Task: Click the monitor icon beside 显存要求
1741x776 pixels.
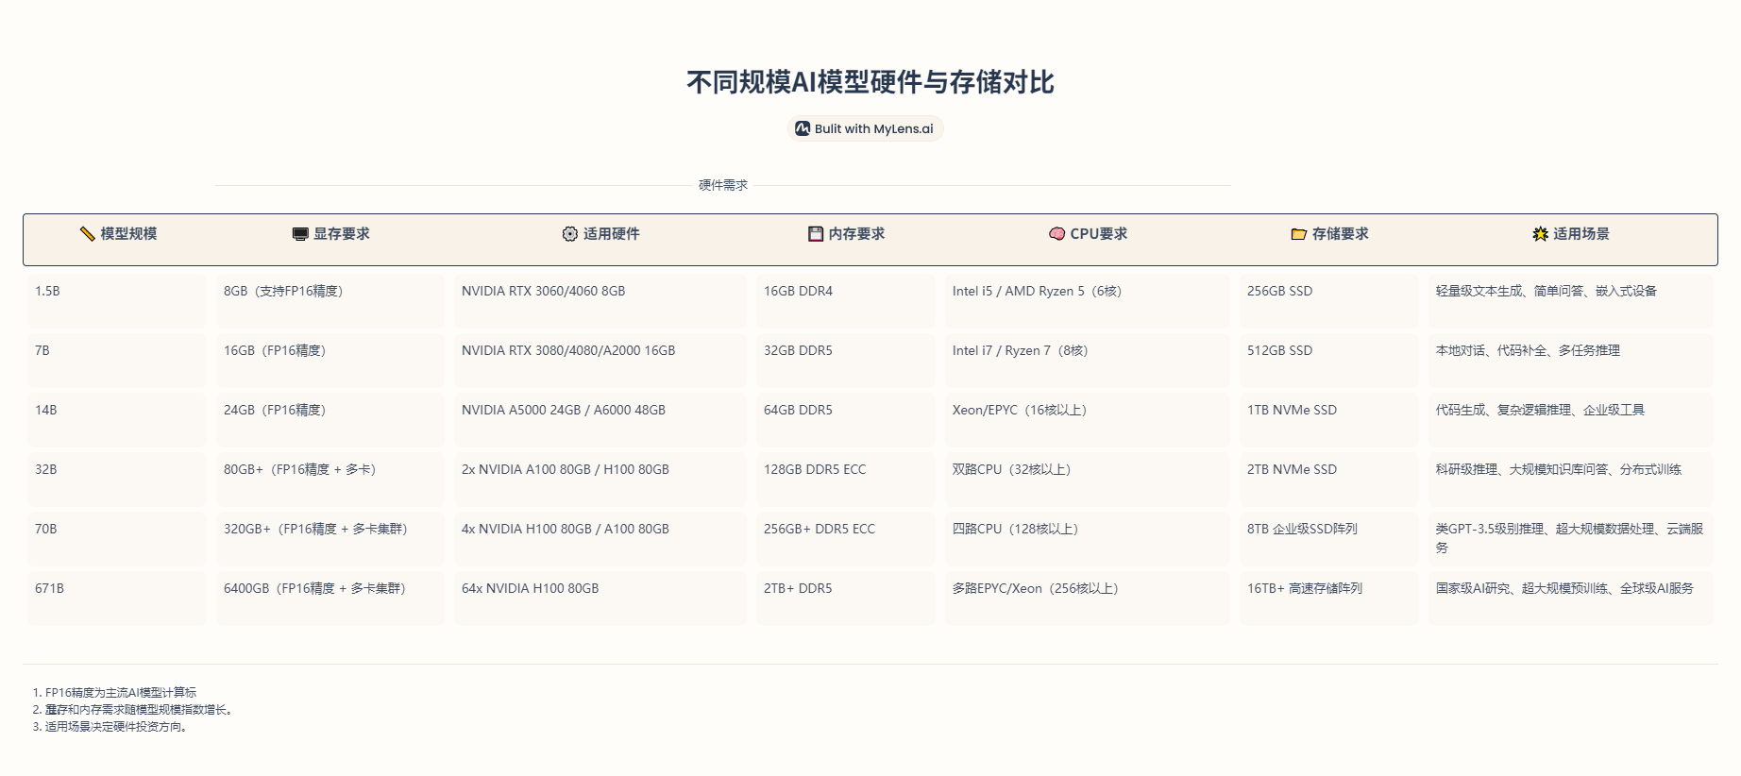Action: (300, 234)
